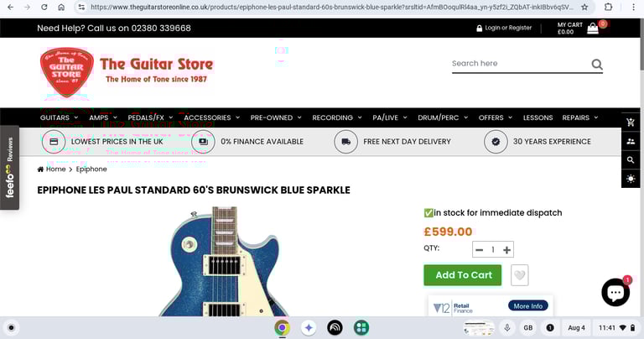Expand the Accessories dropdown menu
This screenshot has height=339, width=644.
point(211,117)
